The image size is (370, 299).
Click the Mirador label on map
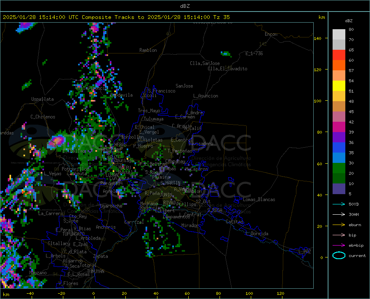point(190,225)
